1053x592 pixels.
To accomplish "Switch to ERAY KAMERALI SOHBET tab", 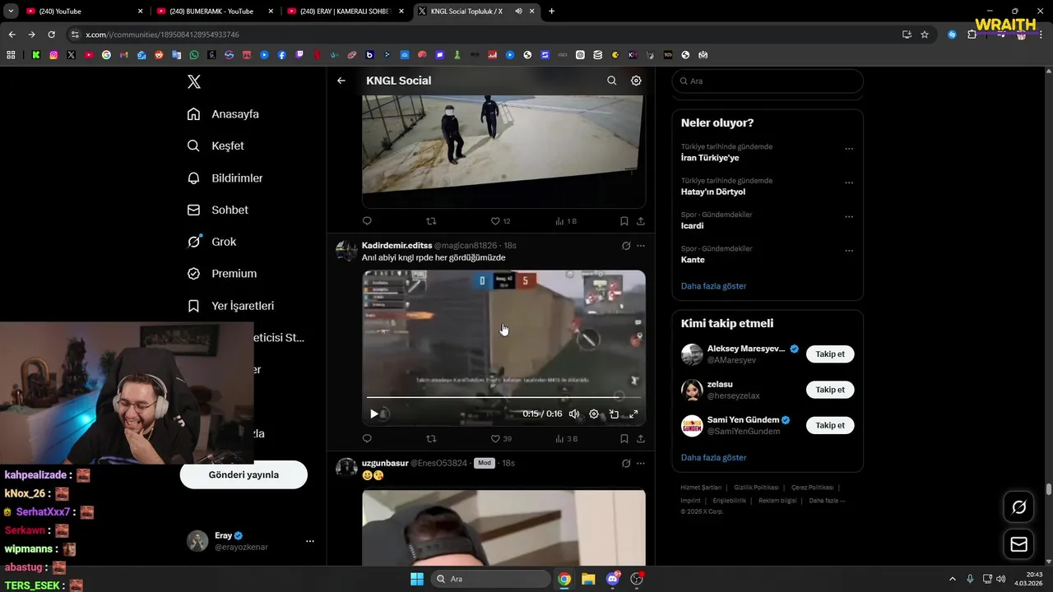I will coord(344,12).
